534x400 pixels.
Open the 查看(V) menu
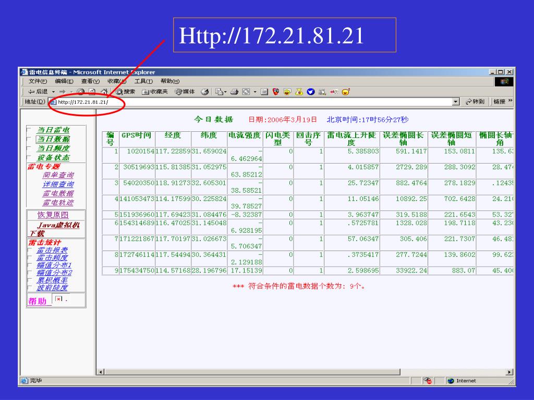(x=90, y=81)
